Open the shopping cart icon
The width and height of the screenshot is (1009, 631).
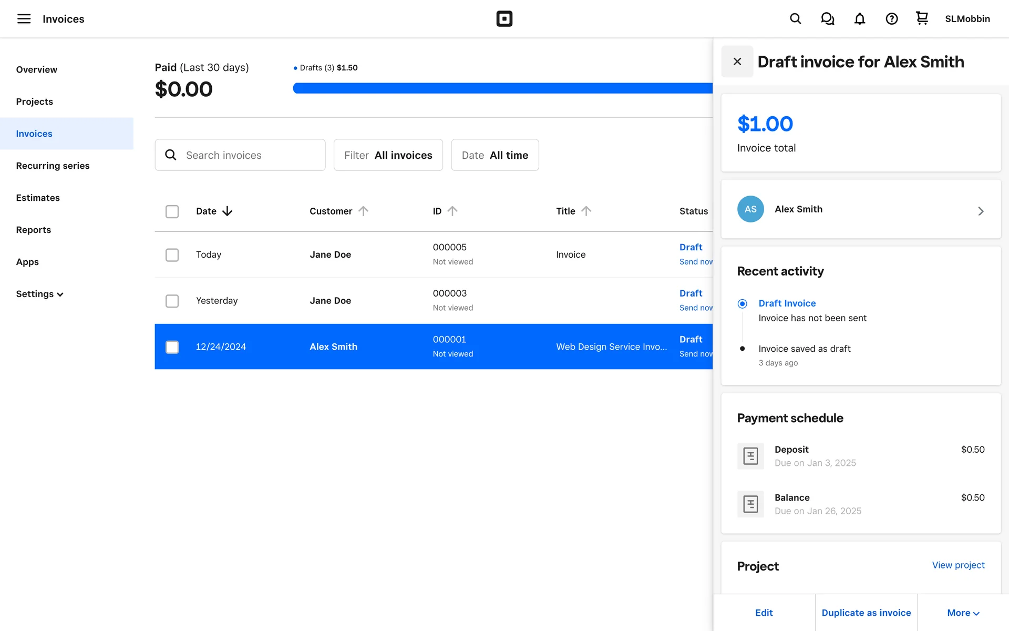(x=922, y=18)
